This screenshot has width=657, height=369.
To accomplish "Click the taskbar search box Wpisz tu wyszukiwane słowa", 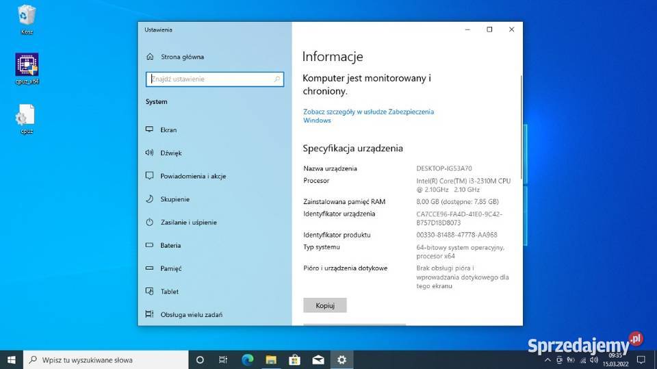I will pyautogui.click(x=105, y=360).
